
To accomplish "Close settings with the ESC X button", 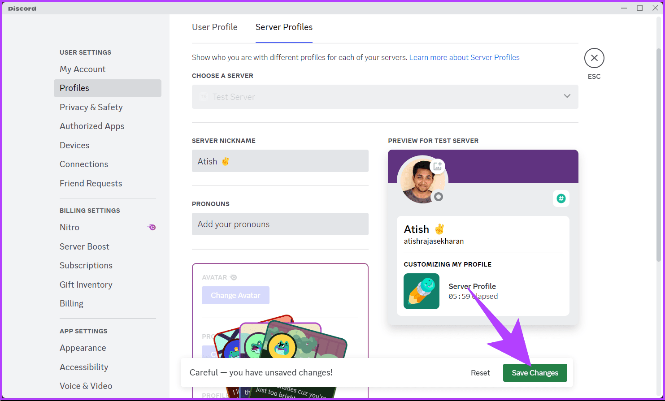I will 594,58.
